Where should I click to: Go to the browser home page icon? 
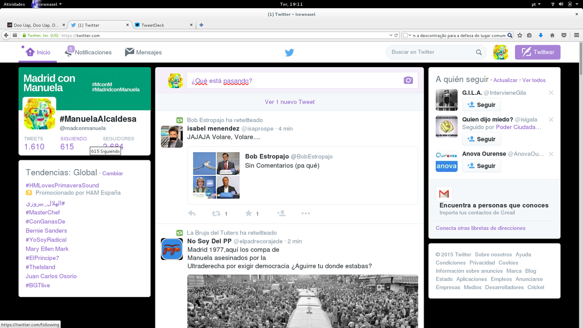552,35
